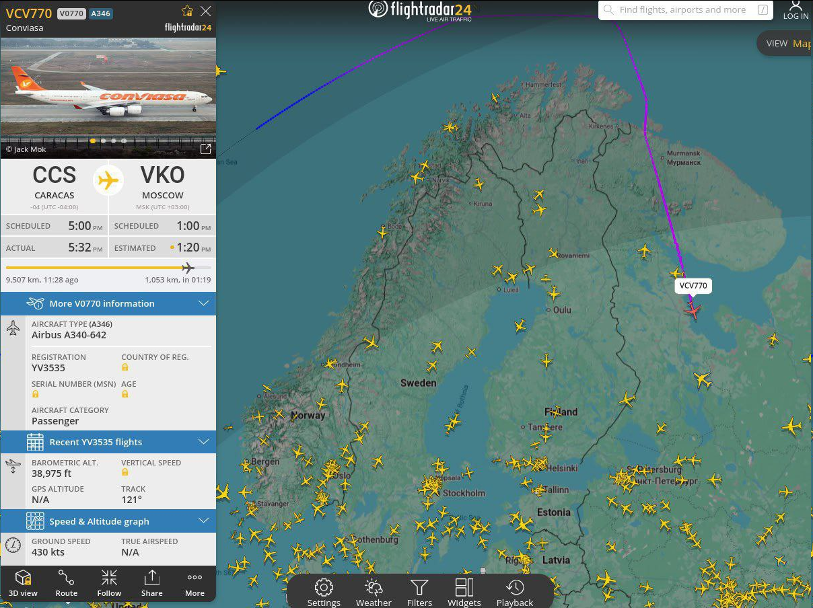Open the More options menu
The height and width of the screenshot is (608, 813).
[x=195, y=583]
